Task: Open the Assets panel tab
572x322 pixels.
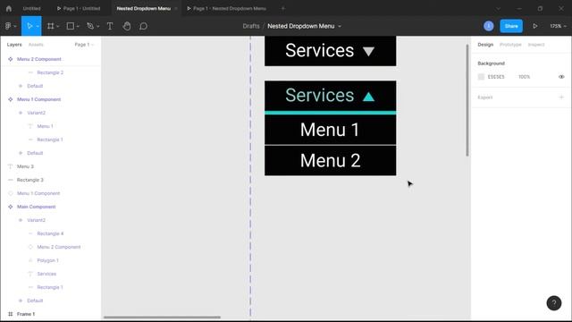Action: click(x=36, y=45)
